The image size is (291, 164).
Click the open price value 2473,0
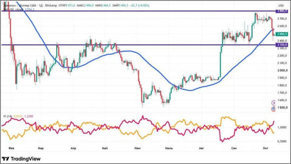point(71,5)
